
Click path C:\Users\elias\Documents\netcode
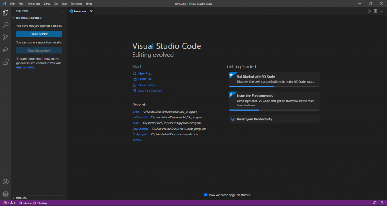click(x=175, y=134)
